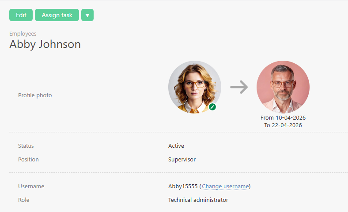Click the Position field label

[28, 160]
